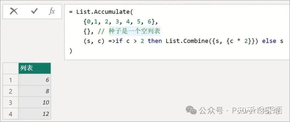The width and height of the screenshot is (290, 122).
Task: Select row number 3
Action: click(10, 102)
